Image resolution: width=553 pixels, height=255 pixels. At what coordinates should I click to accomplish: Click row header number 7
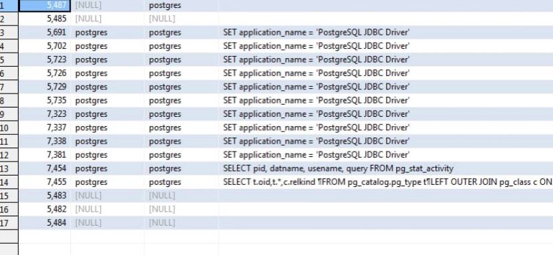coord(9,87)
